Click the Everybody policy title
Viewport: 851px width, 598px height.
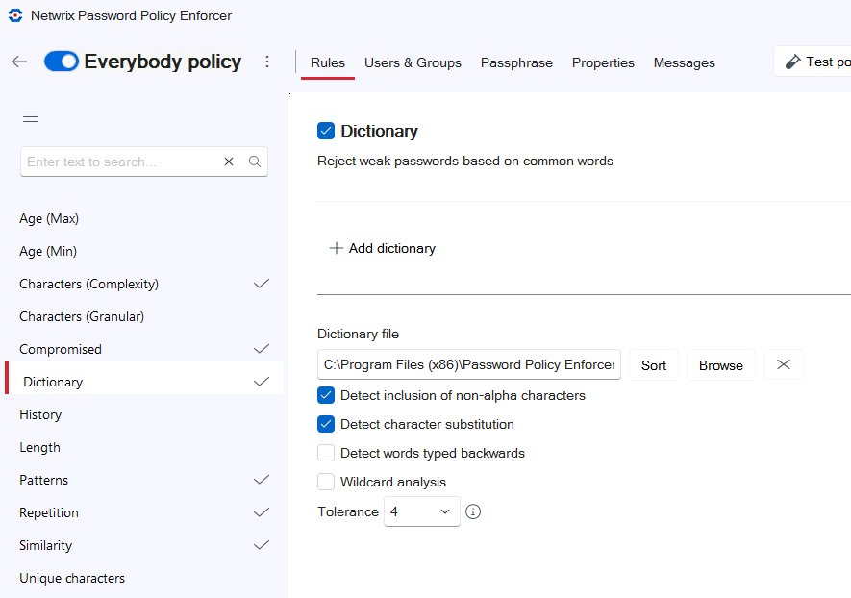click(x=163, y=62)
